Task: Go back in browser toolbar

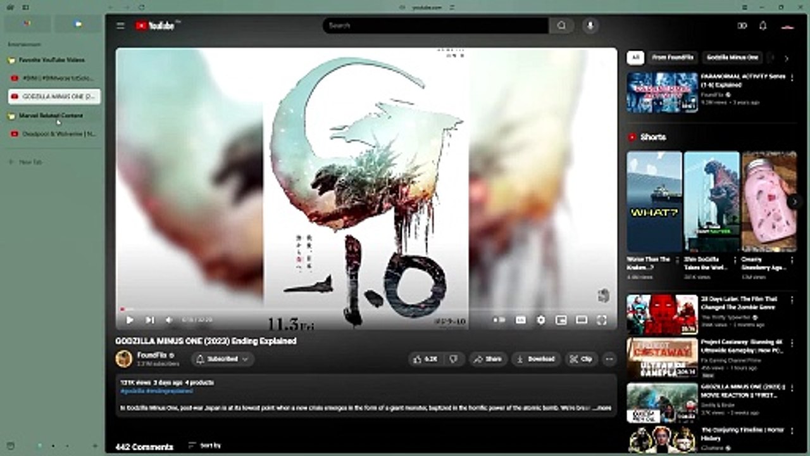Action: (112, 7)
